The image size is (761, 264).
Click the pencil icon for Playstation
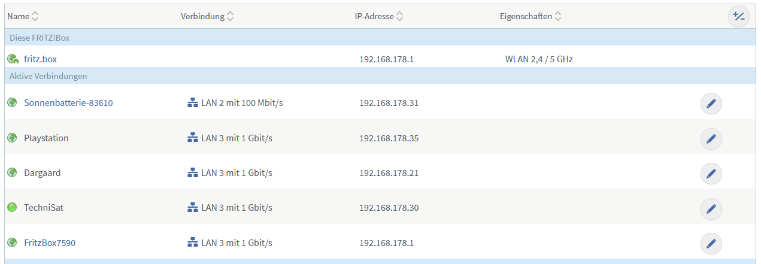(x=711, y=139)
